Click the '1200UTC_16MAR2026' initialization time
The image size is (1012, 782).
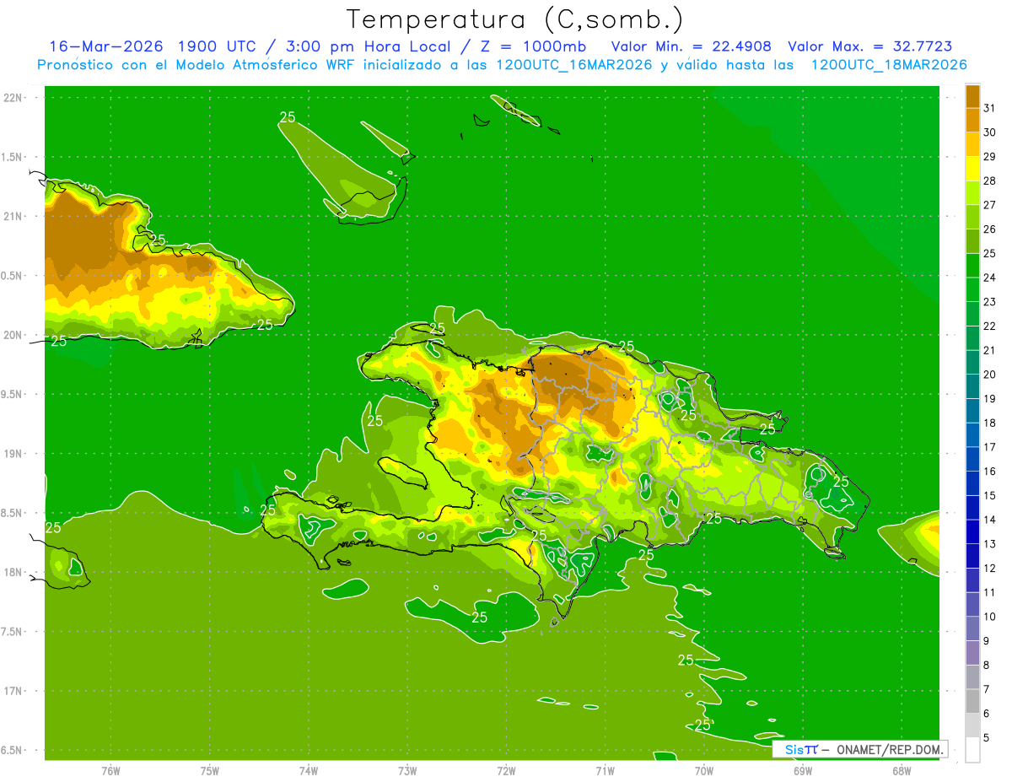click(573, 65)
